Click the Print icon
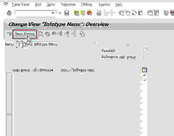Screen dimensions: 174x136 pyautogui.click(x=99, y=13)
